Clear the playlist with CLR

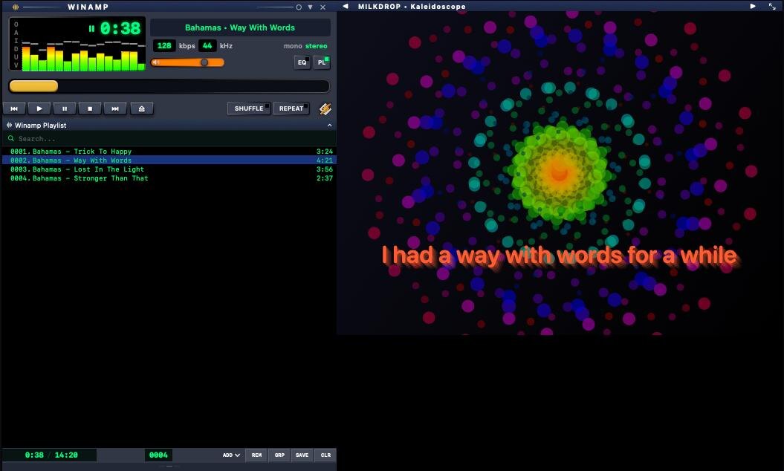325,455
